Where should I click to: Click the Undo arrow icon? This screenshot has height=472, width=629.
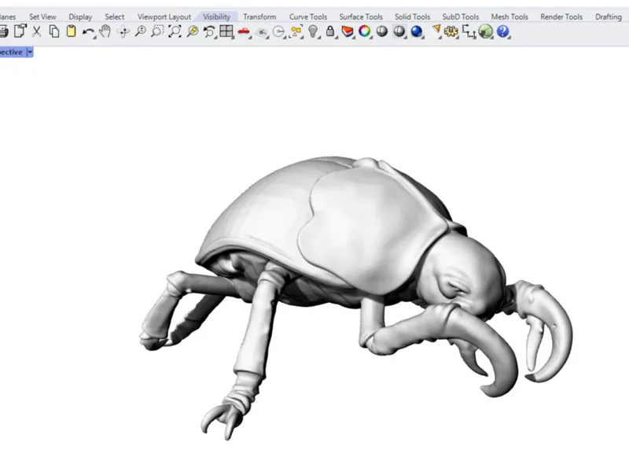pyautogui.click(x=89, y=31)
